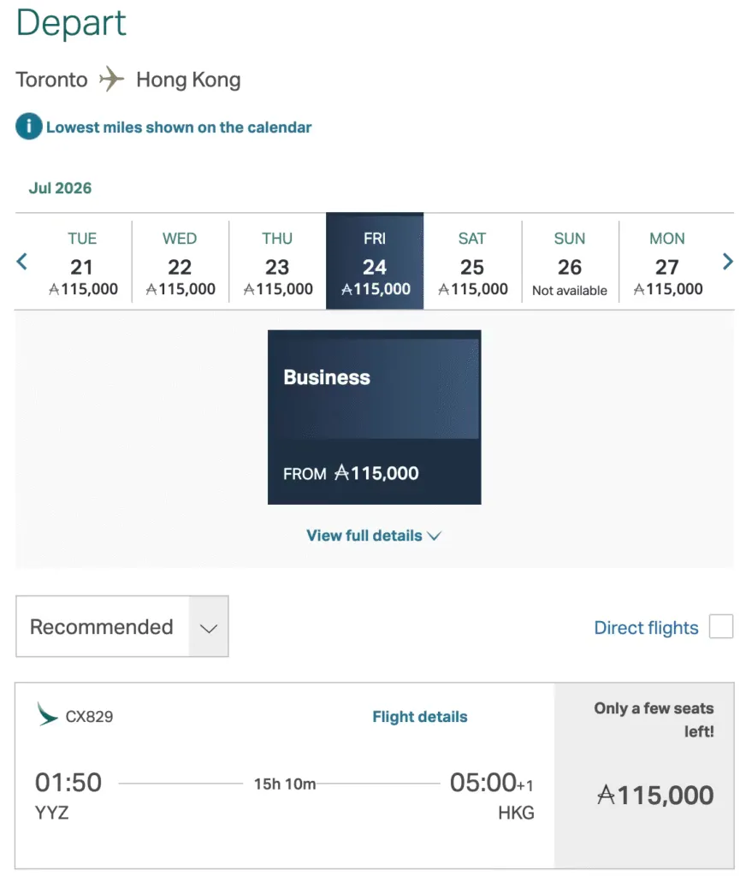This screenshot has width=740, height=876.
Task: Choose Thursday 23 departure date
Action: coord(277,263)
